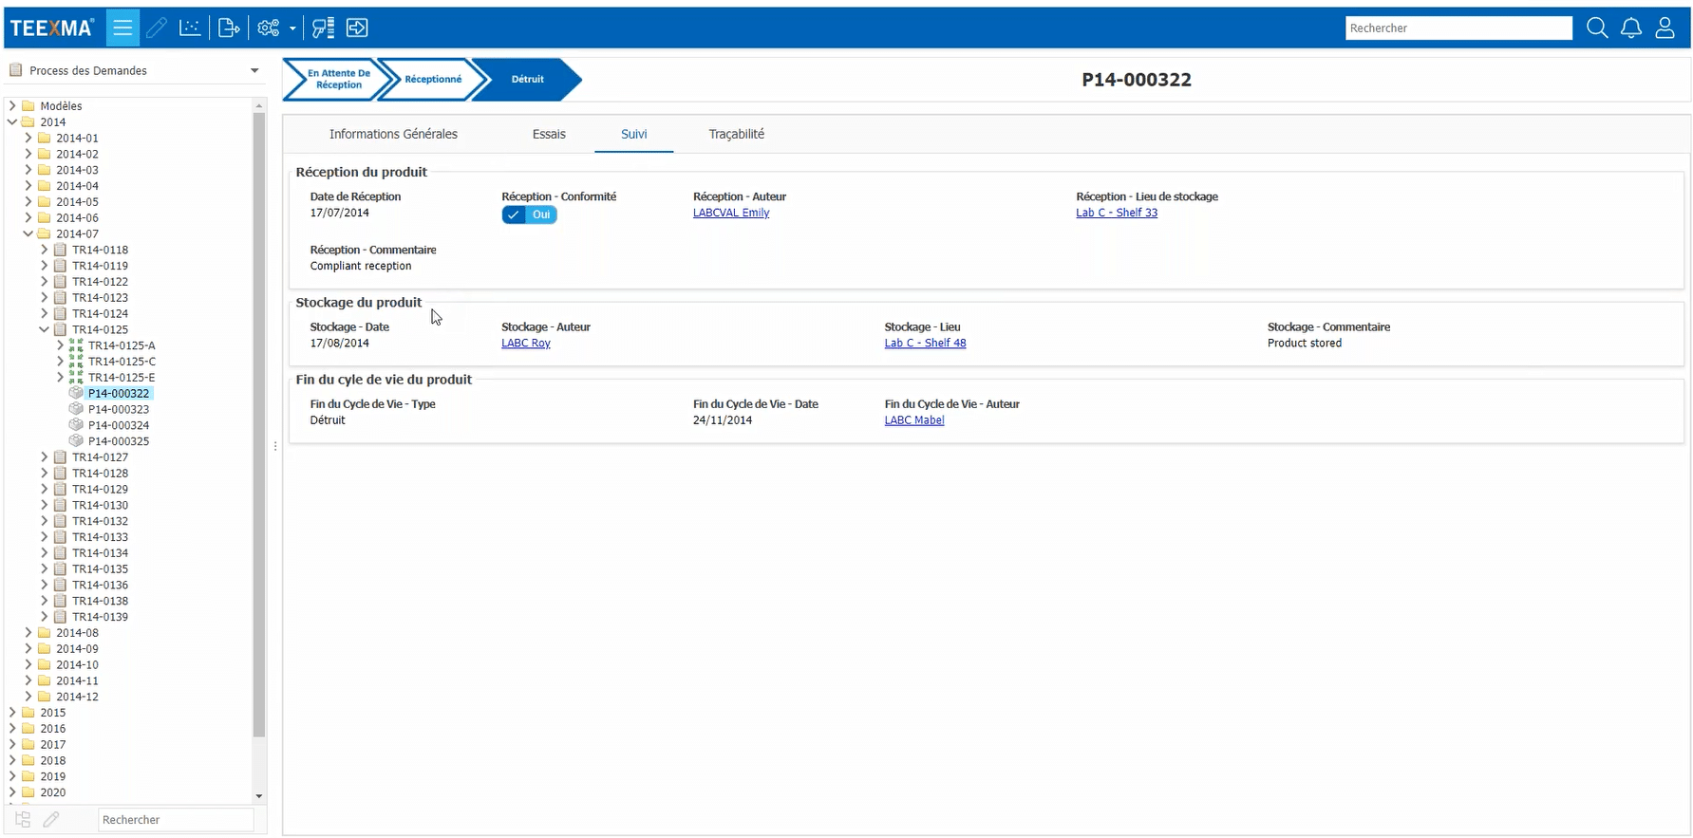Expand the TR14-0125-A node
The height and width of the screenshot is (838, 1693).
coord(60,345)
